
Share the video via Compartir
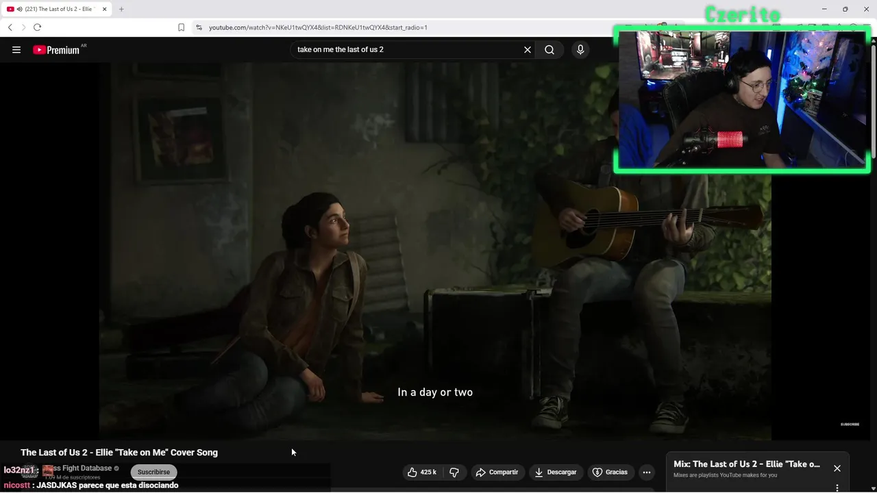click(x=497, y=472)
